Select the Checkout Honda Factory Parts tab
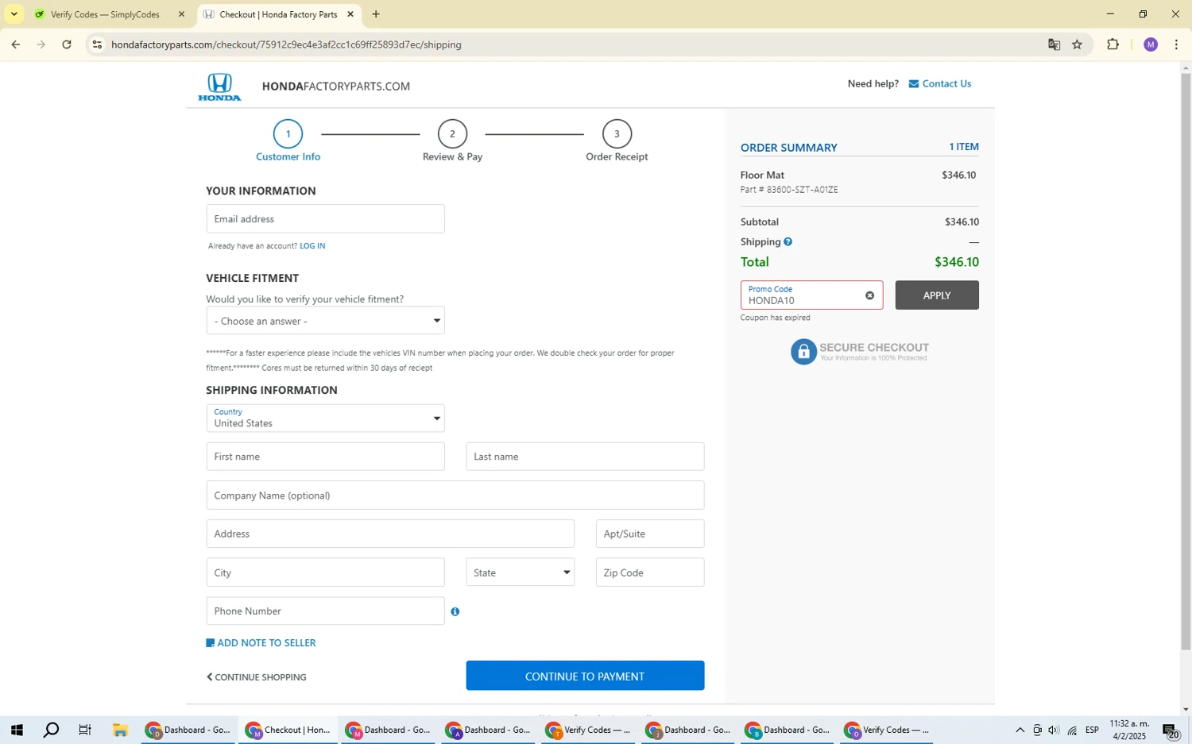 (x=278, y=14)
